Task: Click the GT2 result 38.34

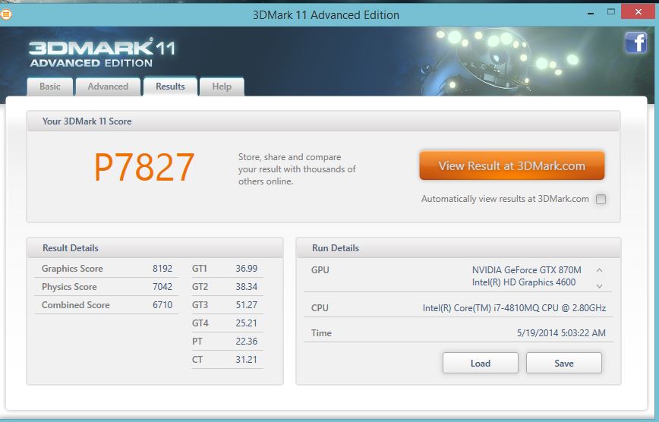Action: pyautogui.click(x=246, y=287)
